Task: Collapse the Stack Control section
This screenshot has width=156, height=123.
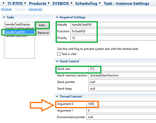Action: point(57,61)
